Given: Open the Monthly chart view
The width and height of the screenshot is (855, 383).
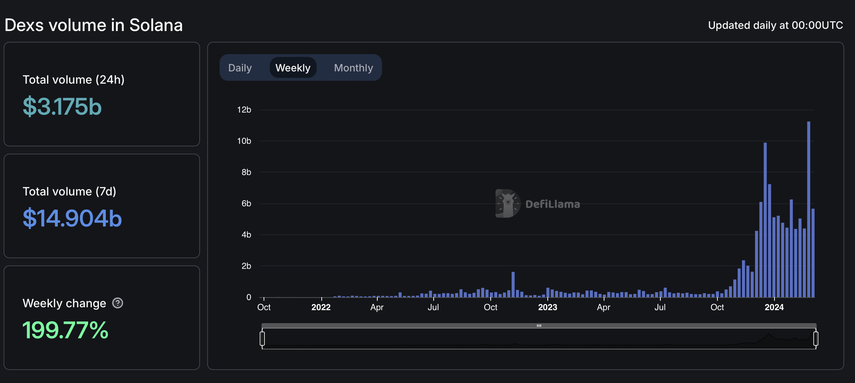Looking at the screenshot, I should [x=353, y=68].
